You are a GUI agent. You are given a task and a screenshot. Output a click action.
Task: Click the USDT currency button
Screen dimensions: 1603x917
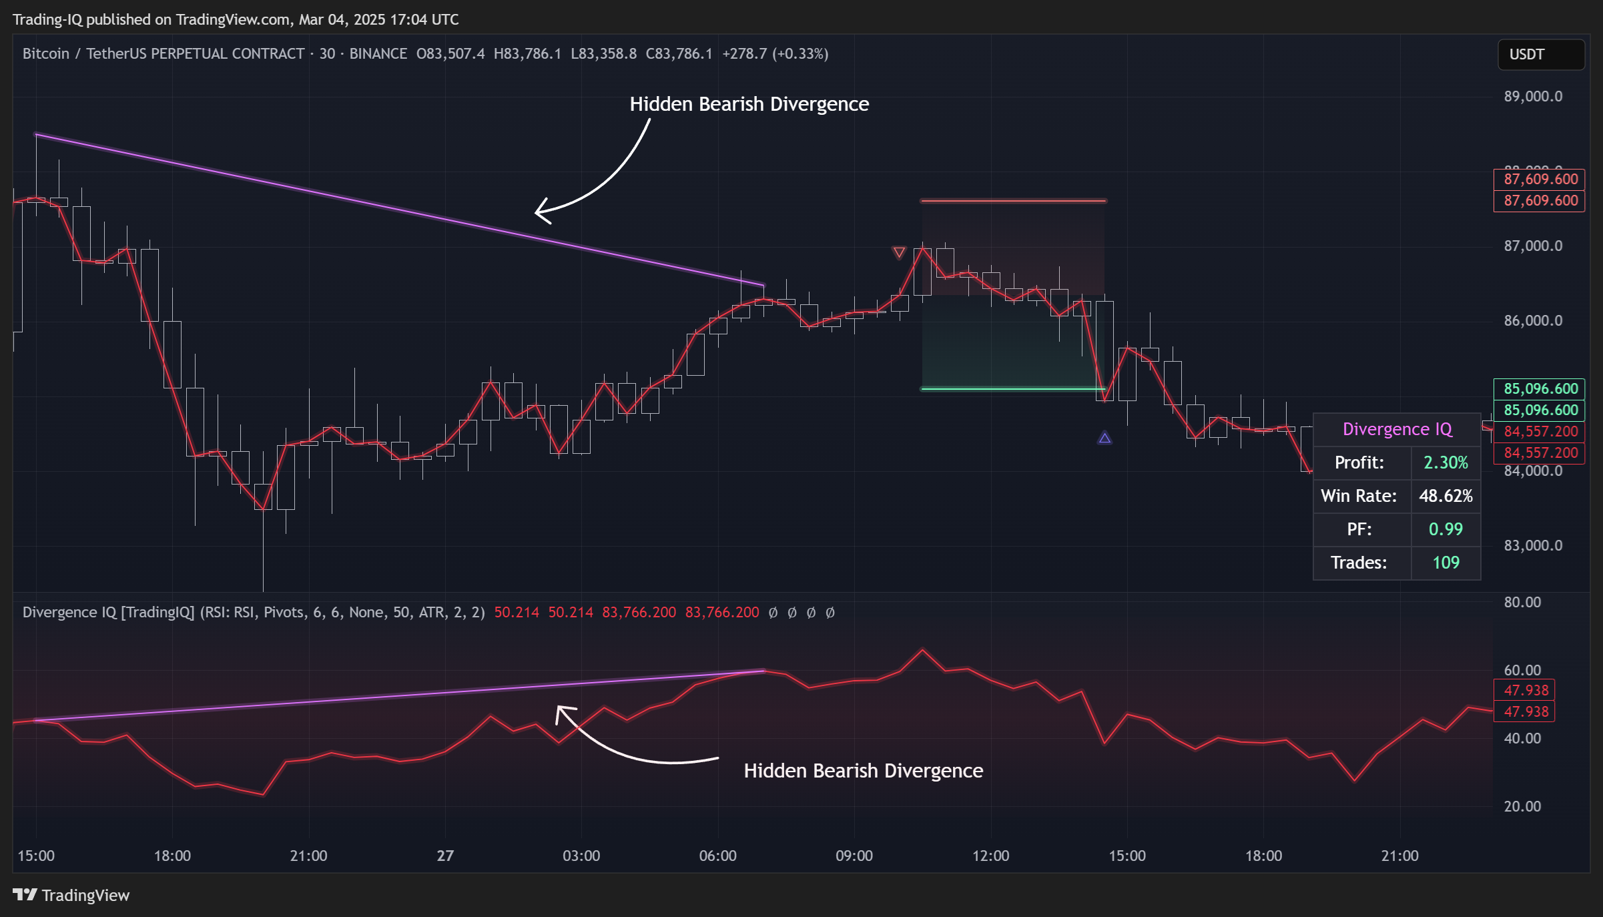pyautogui.click(x=1541, y=55)
